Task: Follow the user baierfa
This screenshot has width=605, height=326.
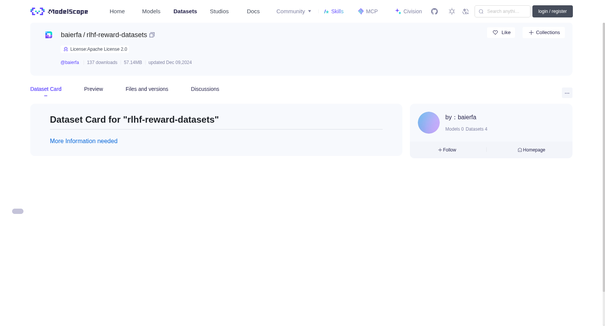Action: coord(447,150)
